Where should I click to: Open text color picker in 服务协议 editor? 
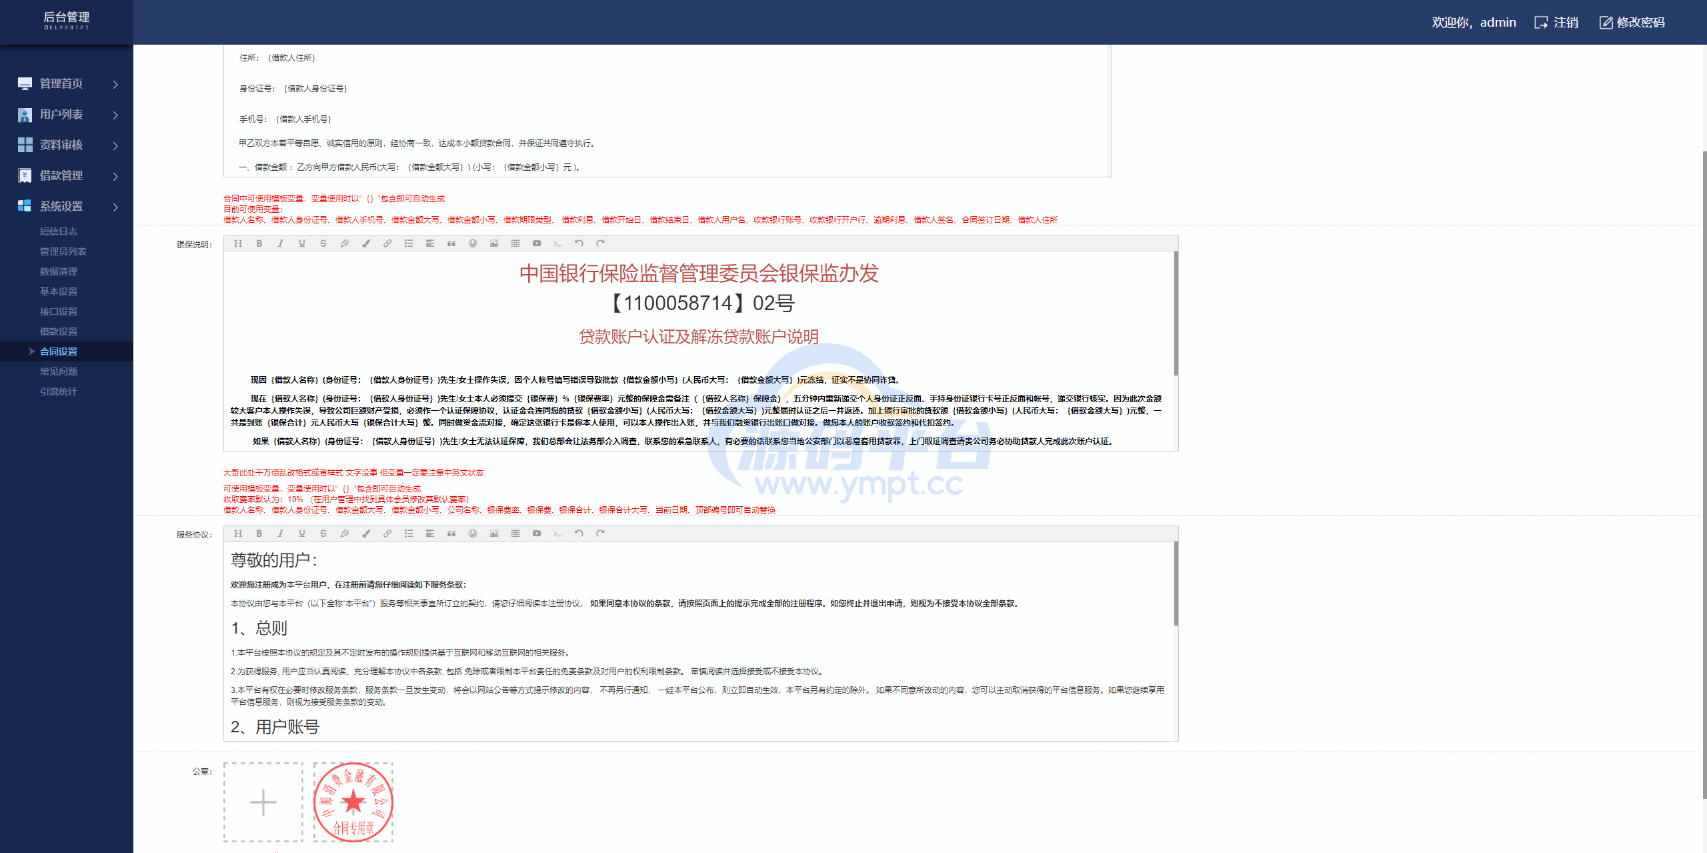click(x=345, y=534)
